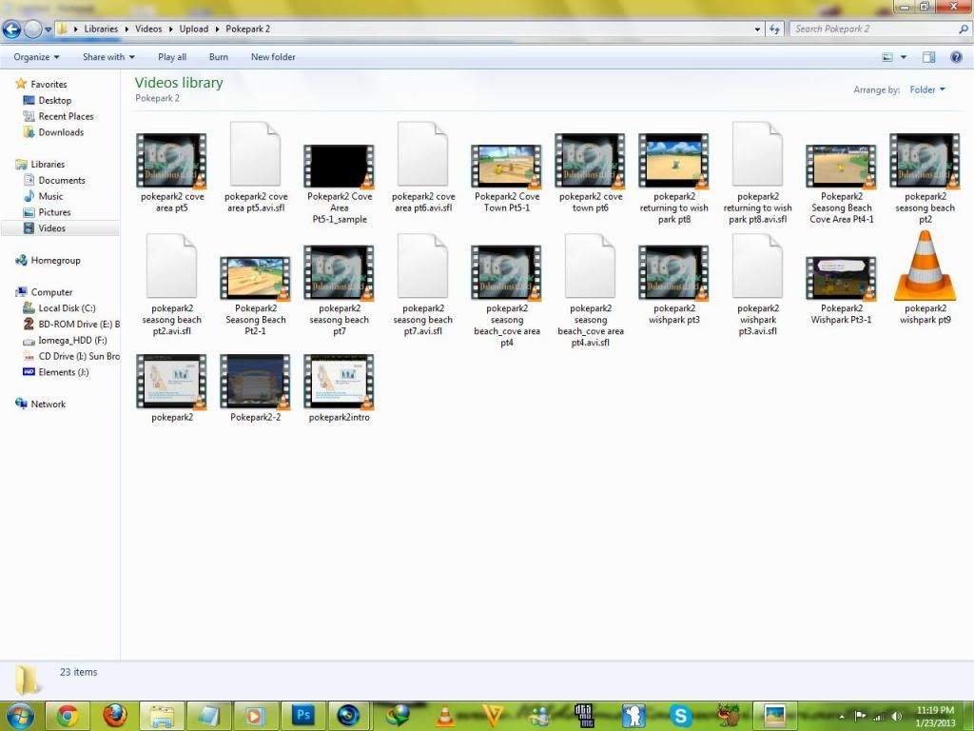Viewport: 974px width, 731px height.
Task: Open Firefox from the taskbar
Action: pos(115,716)
